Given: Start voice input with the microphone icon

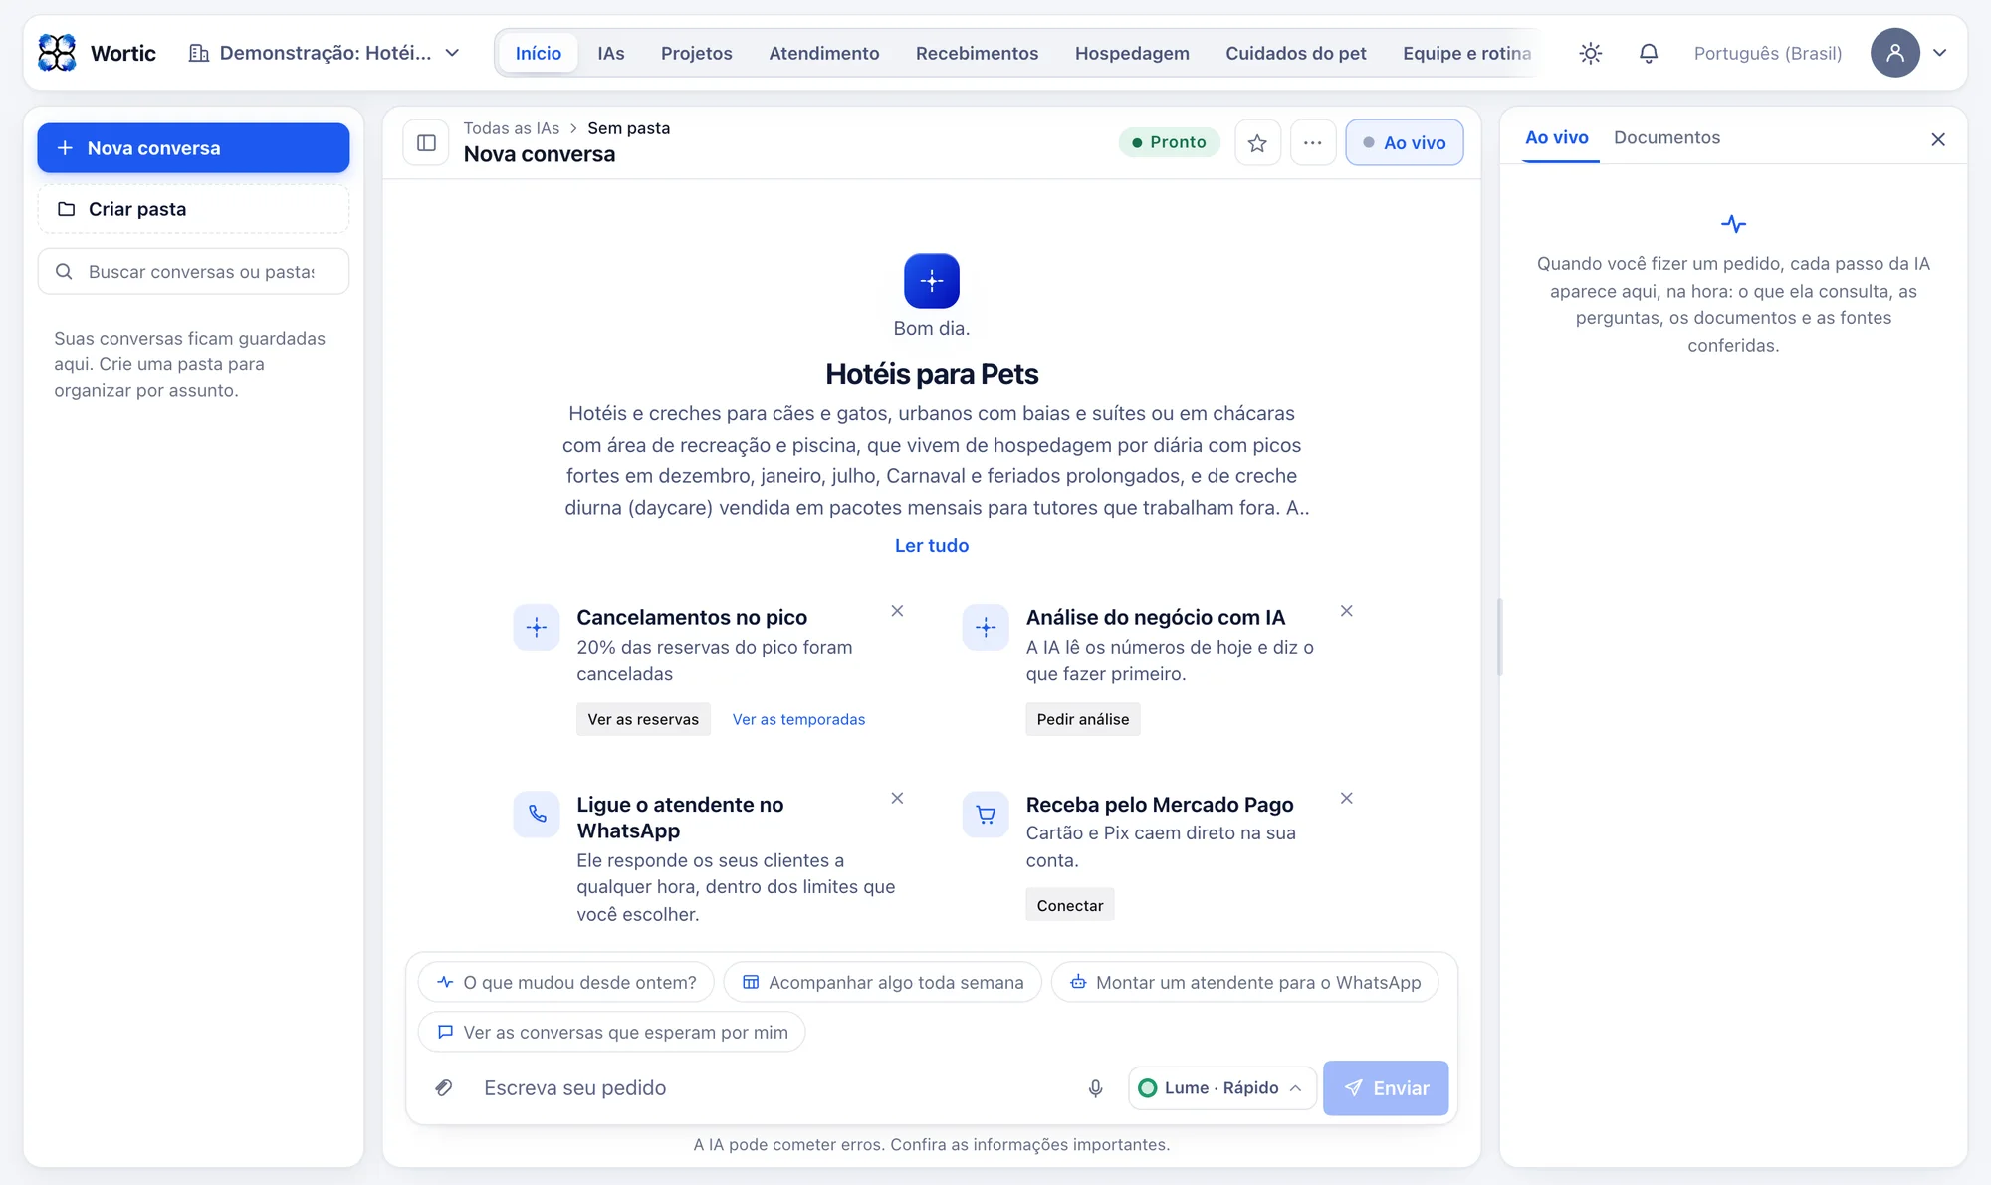Looking at the screenshot, I should click(x=1095, y=1087).
